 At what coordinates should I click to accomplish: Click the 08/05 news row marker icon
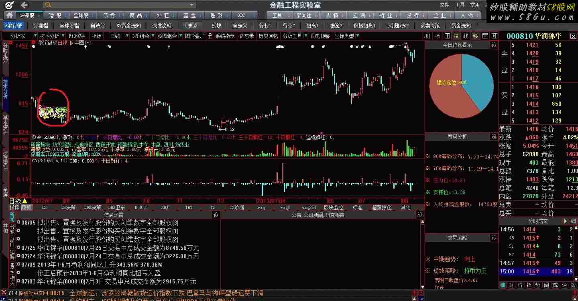pyautogui.click(x=18, y=223)
